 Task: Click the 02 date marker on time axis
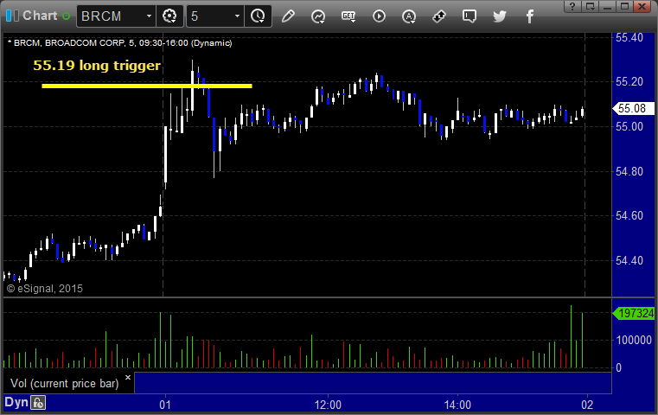[587, 405]
